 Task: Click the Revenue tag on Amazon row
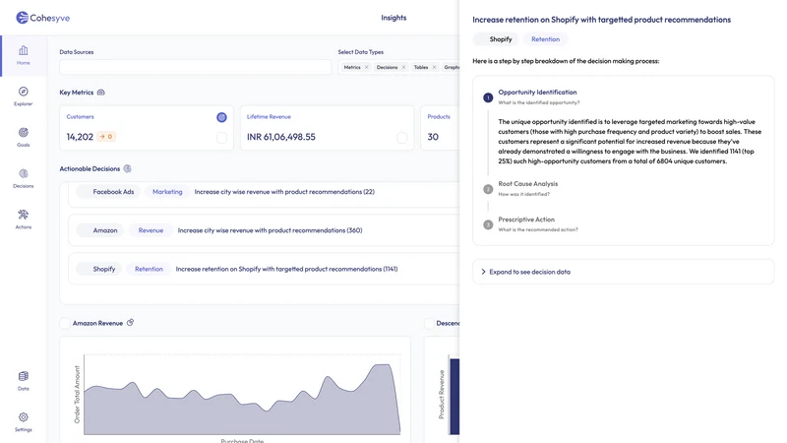(x=151, y=230)
